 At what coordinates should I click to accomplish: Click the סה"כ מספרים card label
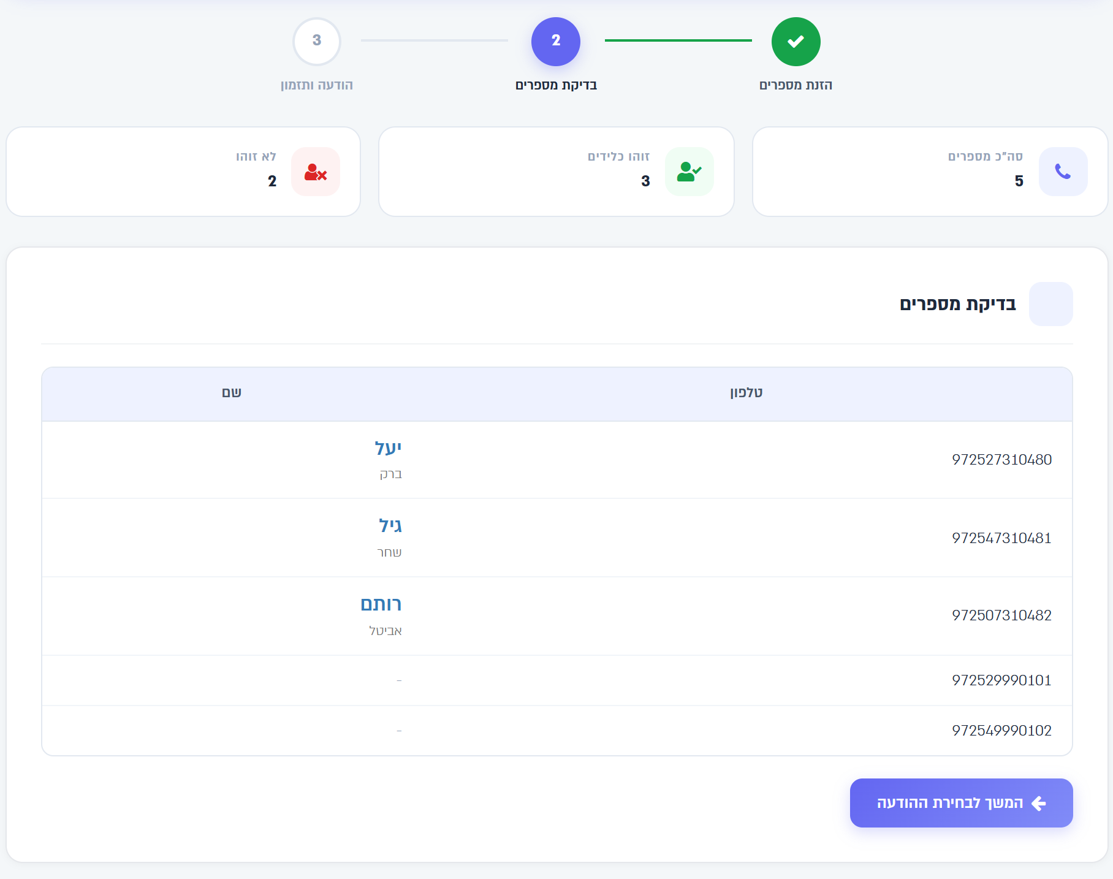(x=986, y=157)
